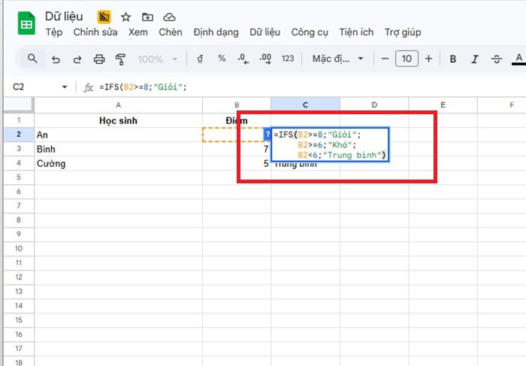Activate the paint format tool
This screenshot has width=526, height=366.
click(121, 59)
